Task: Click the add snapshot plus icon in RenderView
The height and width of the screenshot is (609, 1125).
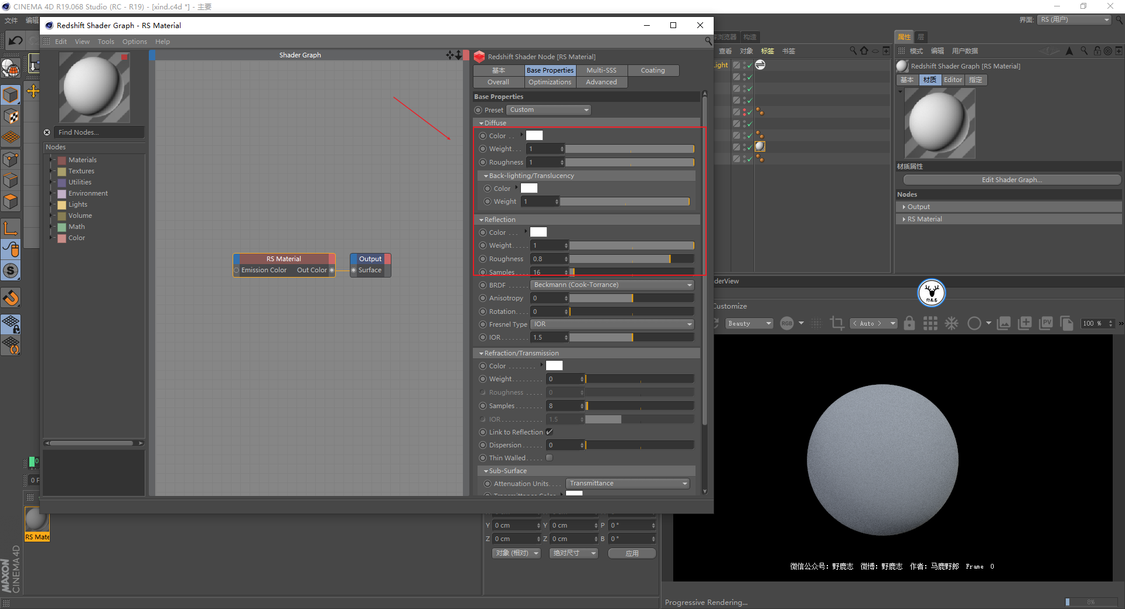Action: [x=1025, y=323]
